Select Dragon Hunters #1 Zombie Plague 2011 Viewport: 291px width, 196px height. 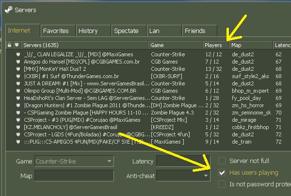[x=148, y=105]
